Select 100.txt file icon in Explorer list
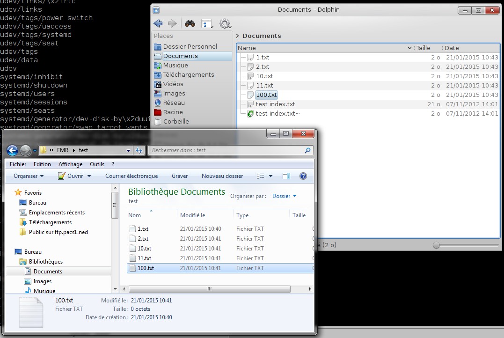 (x=132, y=268)
